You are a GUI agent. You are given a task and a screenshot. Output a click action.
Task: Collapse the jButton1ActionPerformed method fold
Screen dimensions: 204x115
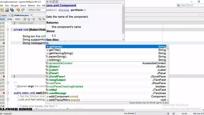[x=8, y=30]
